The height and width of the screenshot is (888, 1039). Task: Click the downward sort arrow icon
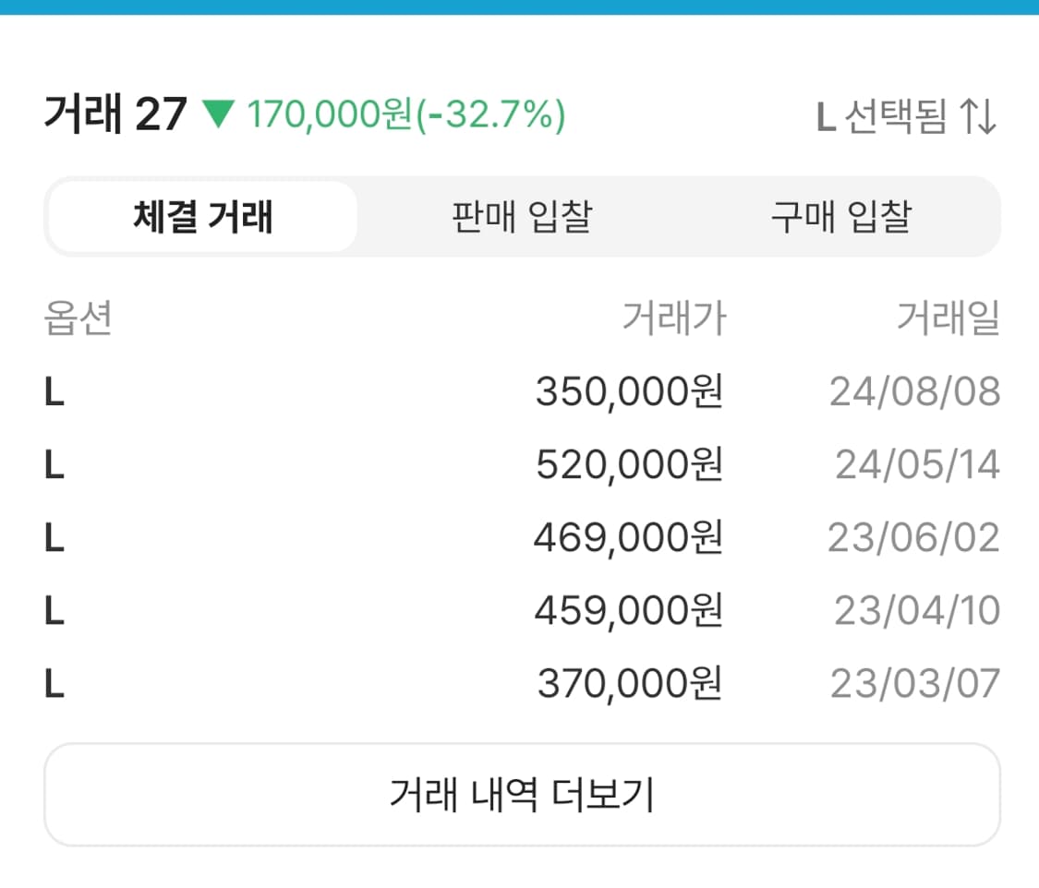tap(991, 114)
